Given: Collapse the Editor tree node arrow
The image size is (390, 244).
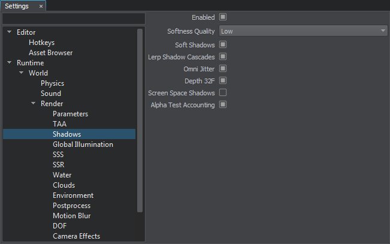Looking at the screenshot, I should coord(10,32).
